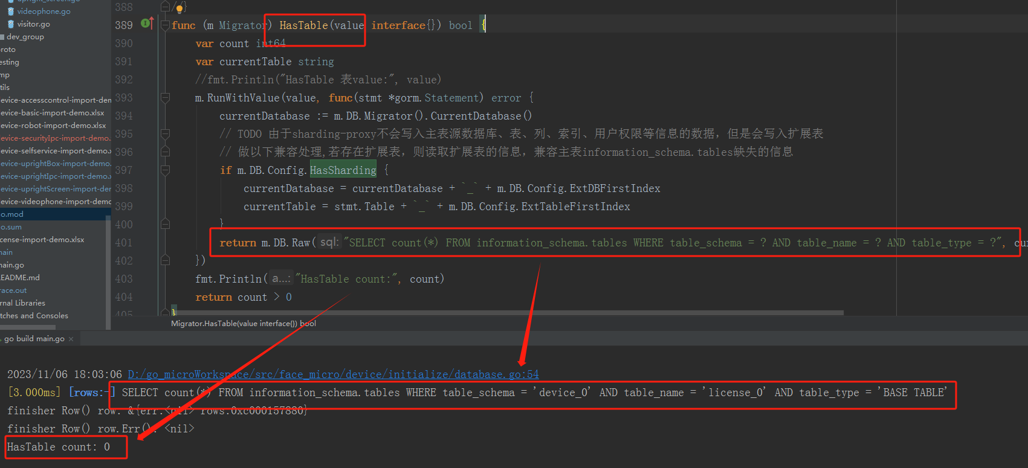Click the 'HasTable count: 0' console output

coord(59,447)
